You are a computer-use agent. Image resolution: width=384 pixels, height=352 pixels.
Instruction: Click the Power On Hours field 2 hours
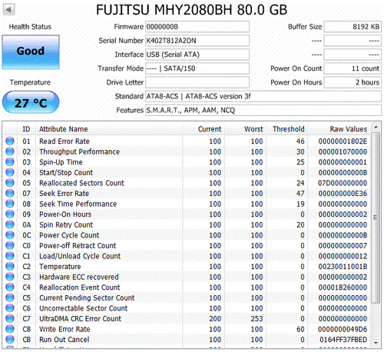pyautogui.click(x=353, y=82)
